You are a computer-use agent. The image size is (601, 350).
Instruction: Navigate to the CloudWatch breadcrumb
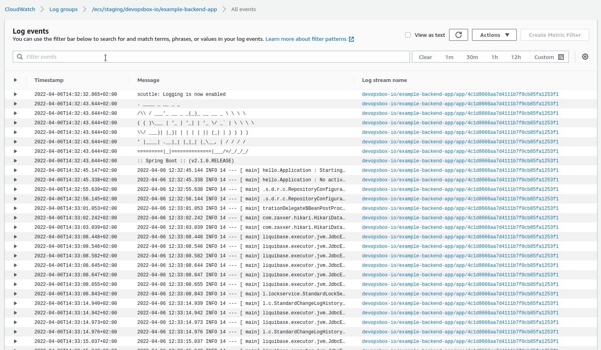(20, 9)
